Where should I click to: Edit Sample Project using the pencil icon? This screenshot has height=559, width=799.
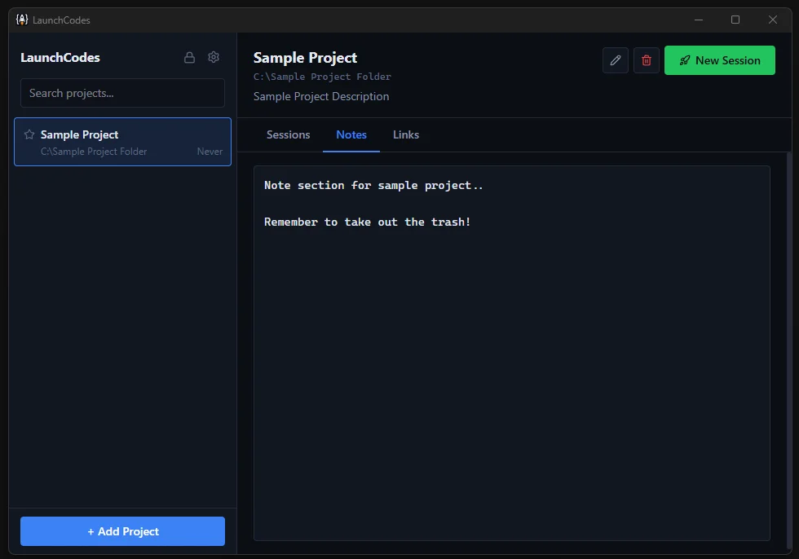616,60
